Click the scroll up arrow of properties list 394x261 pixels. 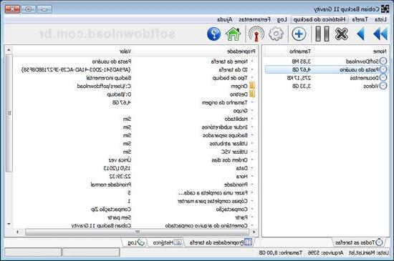point(9,50)
